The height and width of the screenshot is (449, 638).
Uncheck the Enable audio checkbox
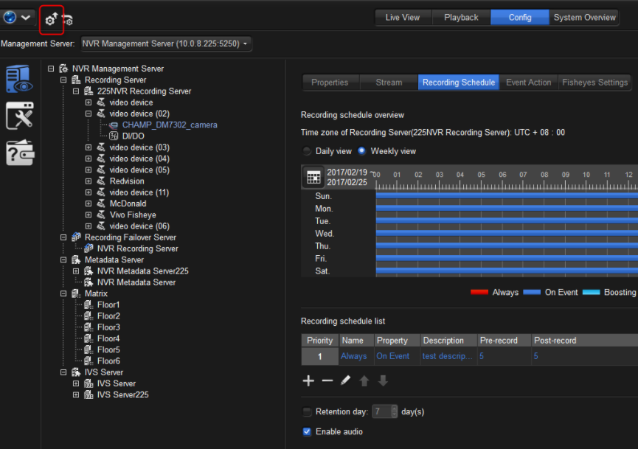point(307,431)
